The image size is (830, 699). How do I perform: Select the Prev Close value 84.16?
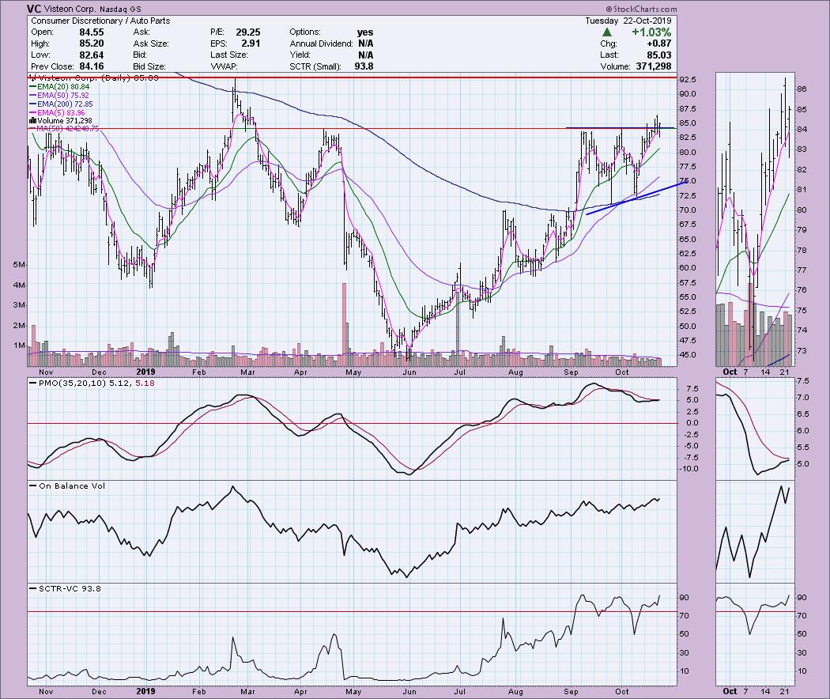pyautogui.click(x=91, y=66)
